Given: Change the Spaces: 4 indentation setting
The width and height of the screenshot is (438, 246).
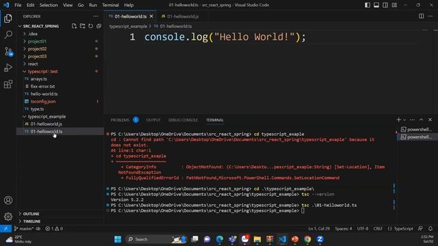Looking at the screenshot, I should tap(344, 229).
